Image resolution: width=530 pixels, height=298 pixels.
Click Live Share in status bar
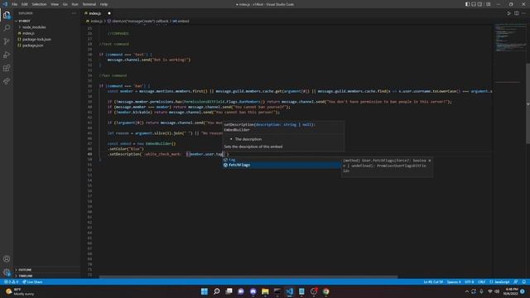pos(32,281)
